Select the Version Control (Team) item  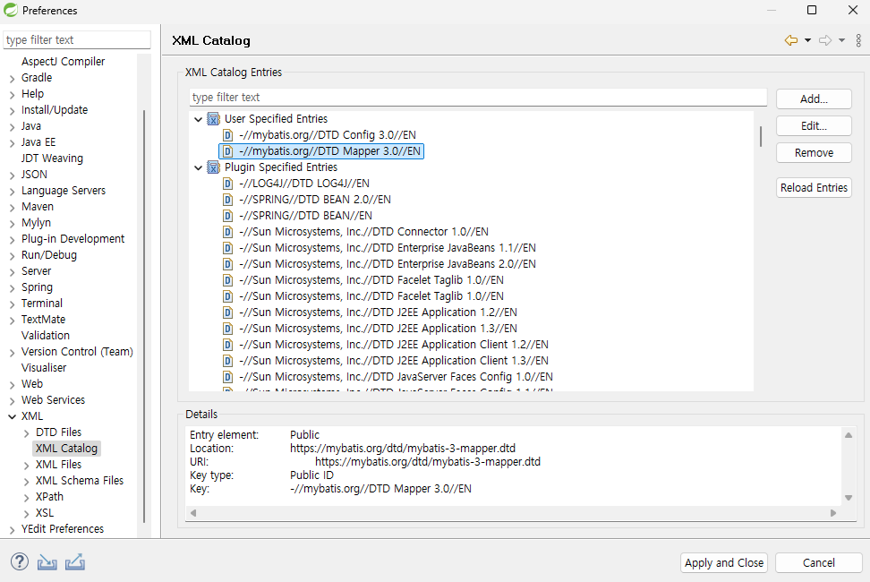(x=77, y=351)
